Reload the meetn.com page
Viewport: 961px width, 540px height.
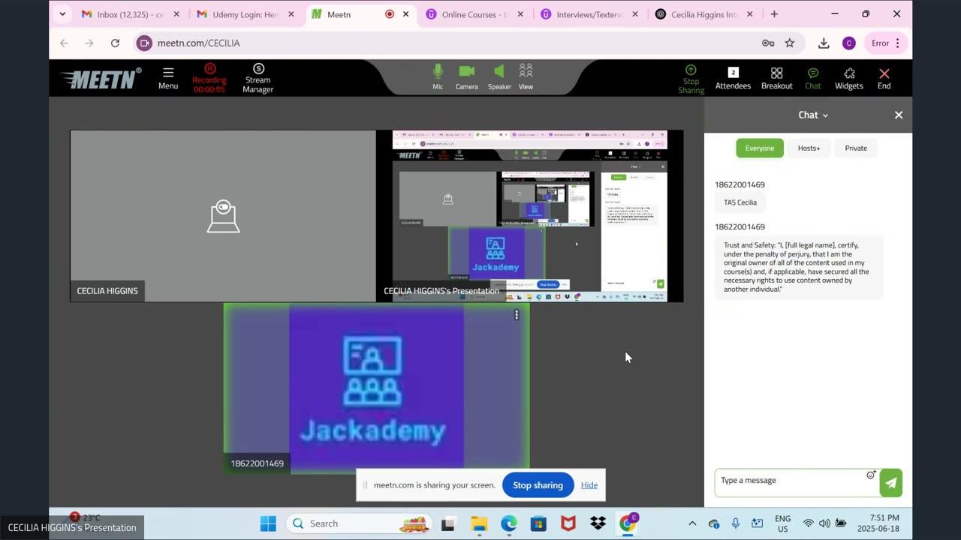tap(115, 43)
